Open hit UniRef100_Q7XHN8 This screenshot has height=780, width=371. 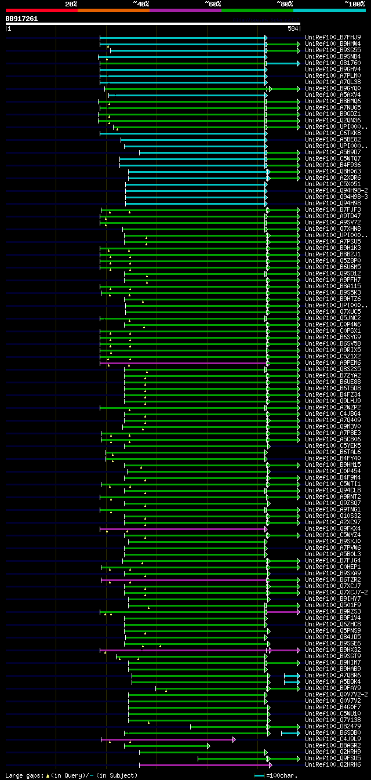333,228
